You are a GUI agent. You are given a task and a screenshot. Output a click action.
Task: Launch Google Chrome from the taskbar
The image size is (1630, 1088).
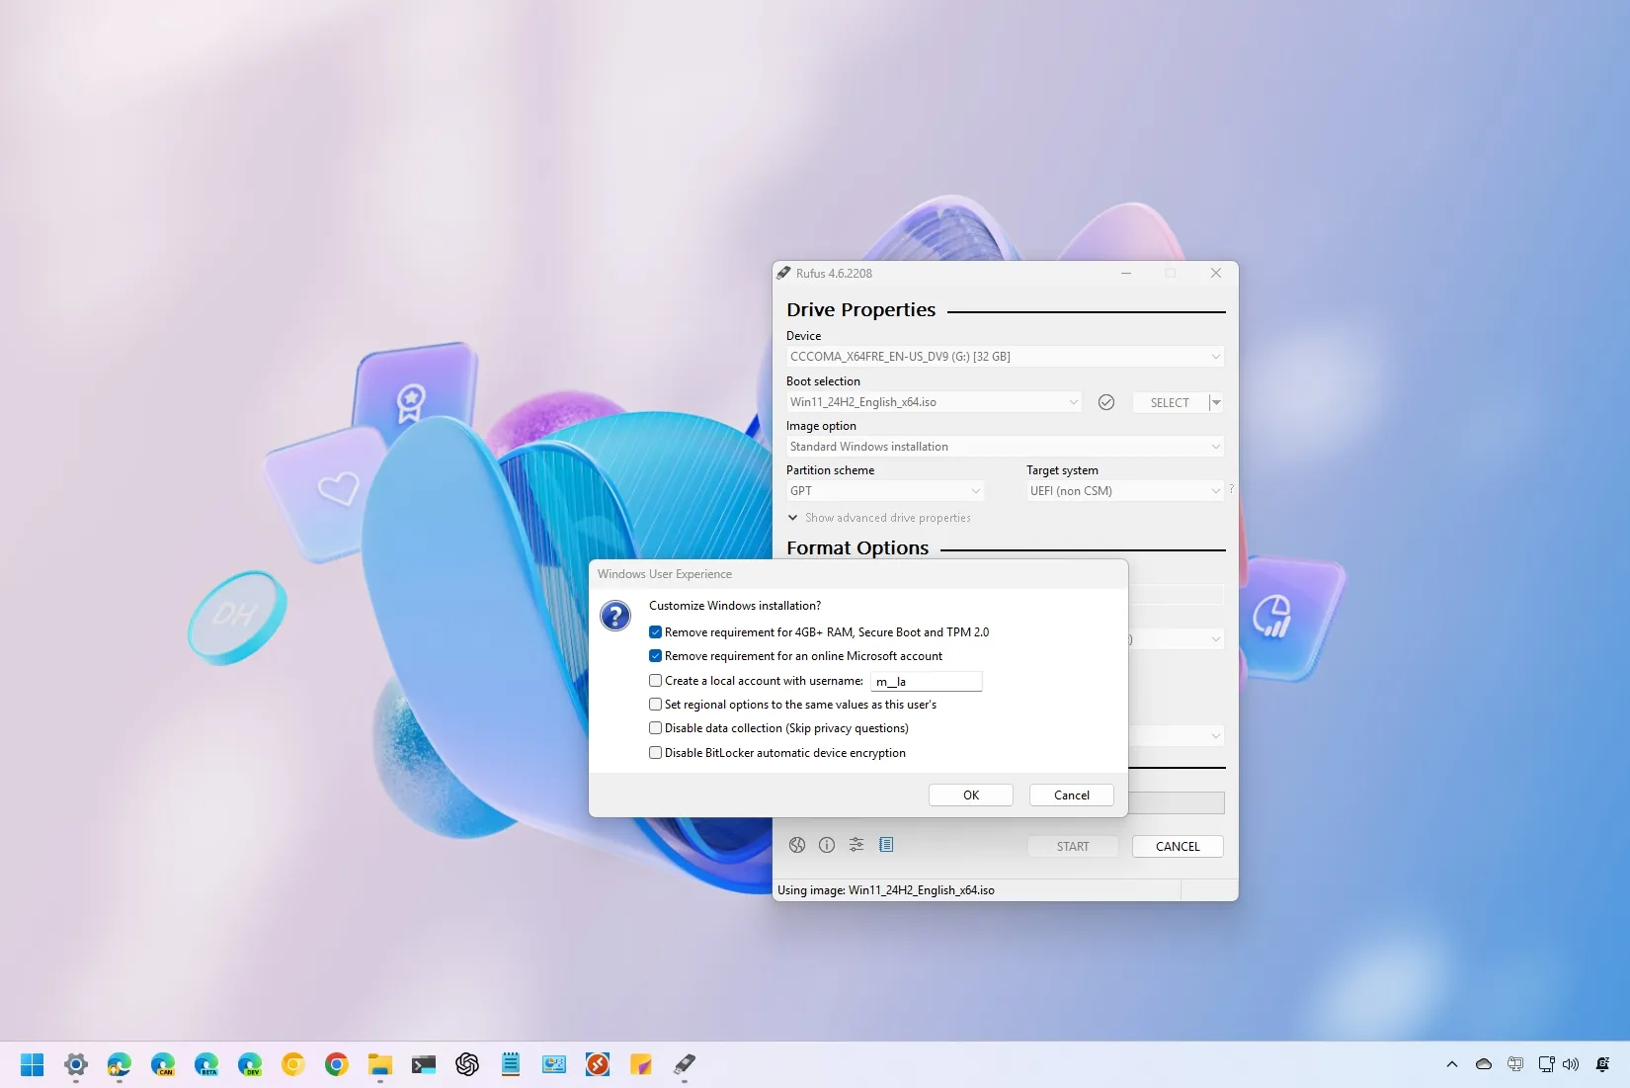tap(337, 1064)
